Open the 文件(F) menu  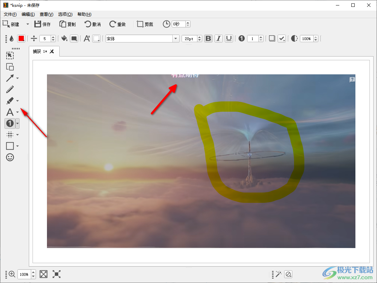click(10, 14)
